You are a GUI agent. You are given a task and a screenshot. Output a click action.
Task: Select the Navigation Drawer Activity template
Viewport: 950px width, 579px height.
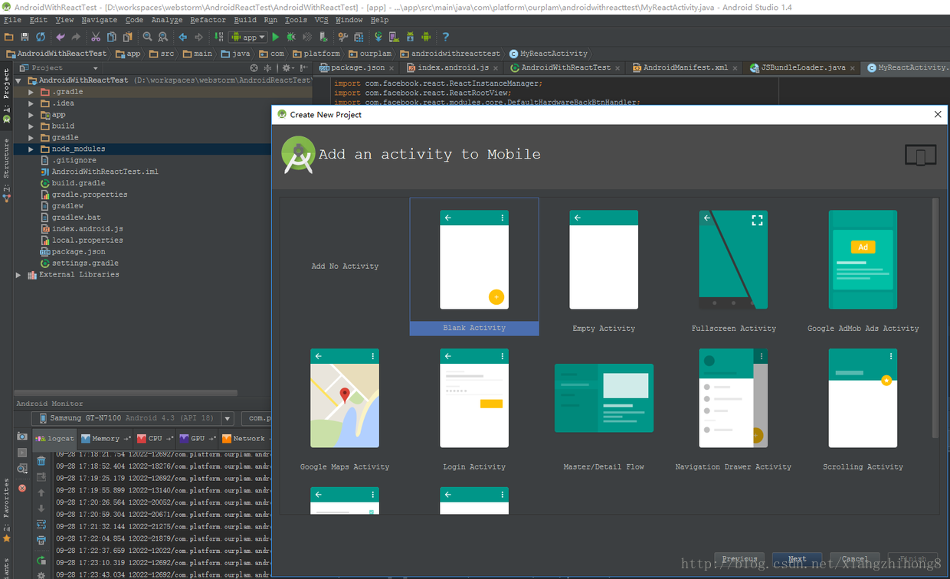pos(733,405)
